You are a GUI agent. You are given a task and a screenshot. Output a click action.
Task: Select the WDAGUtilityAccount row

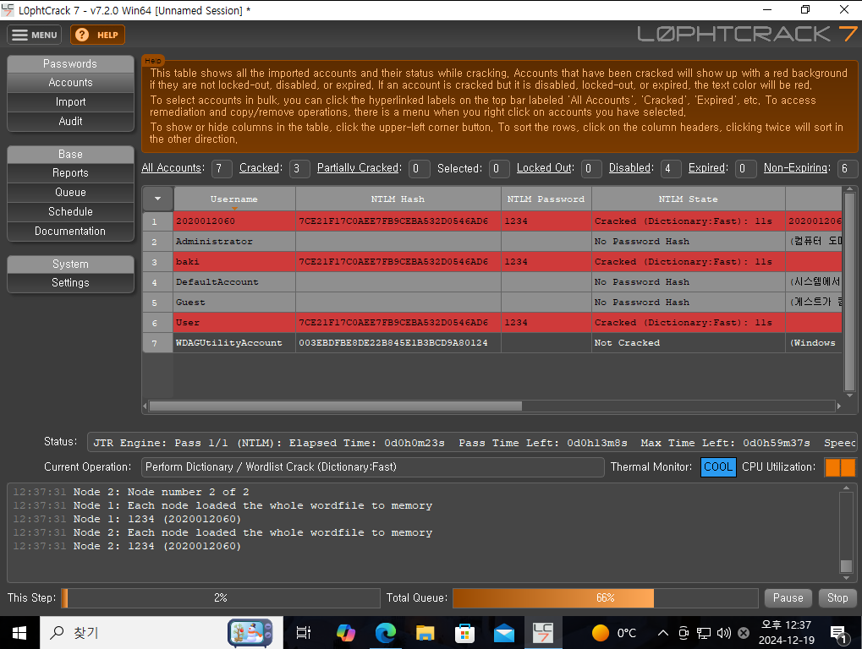pos(492,342)
